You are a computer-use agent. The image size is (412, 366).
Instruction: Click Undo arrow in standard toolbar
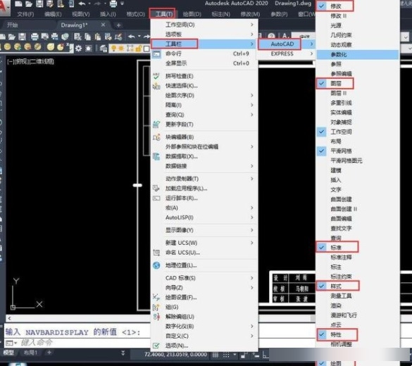[x=132, y=37]
